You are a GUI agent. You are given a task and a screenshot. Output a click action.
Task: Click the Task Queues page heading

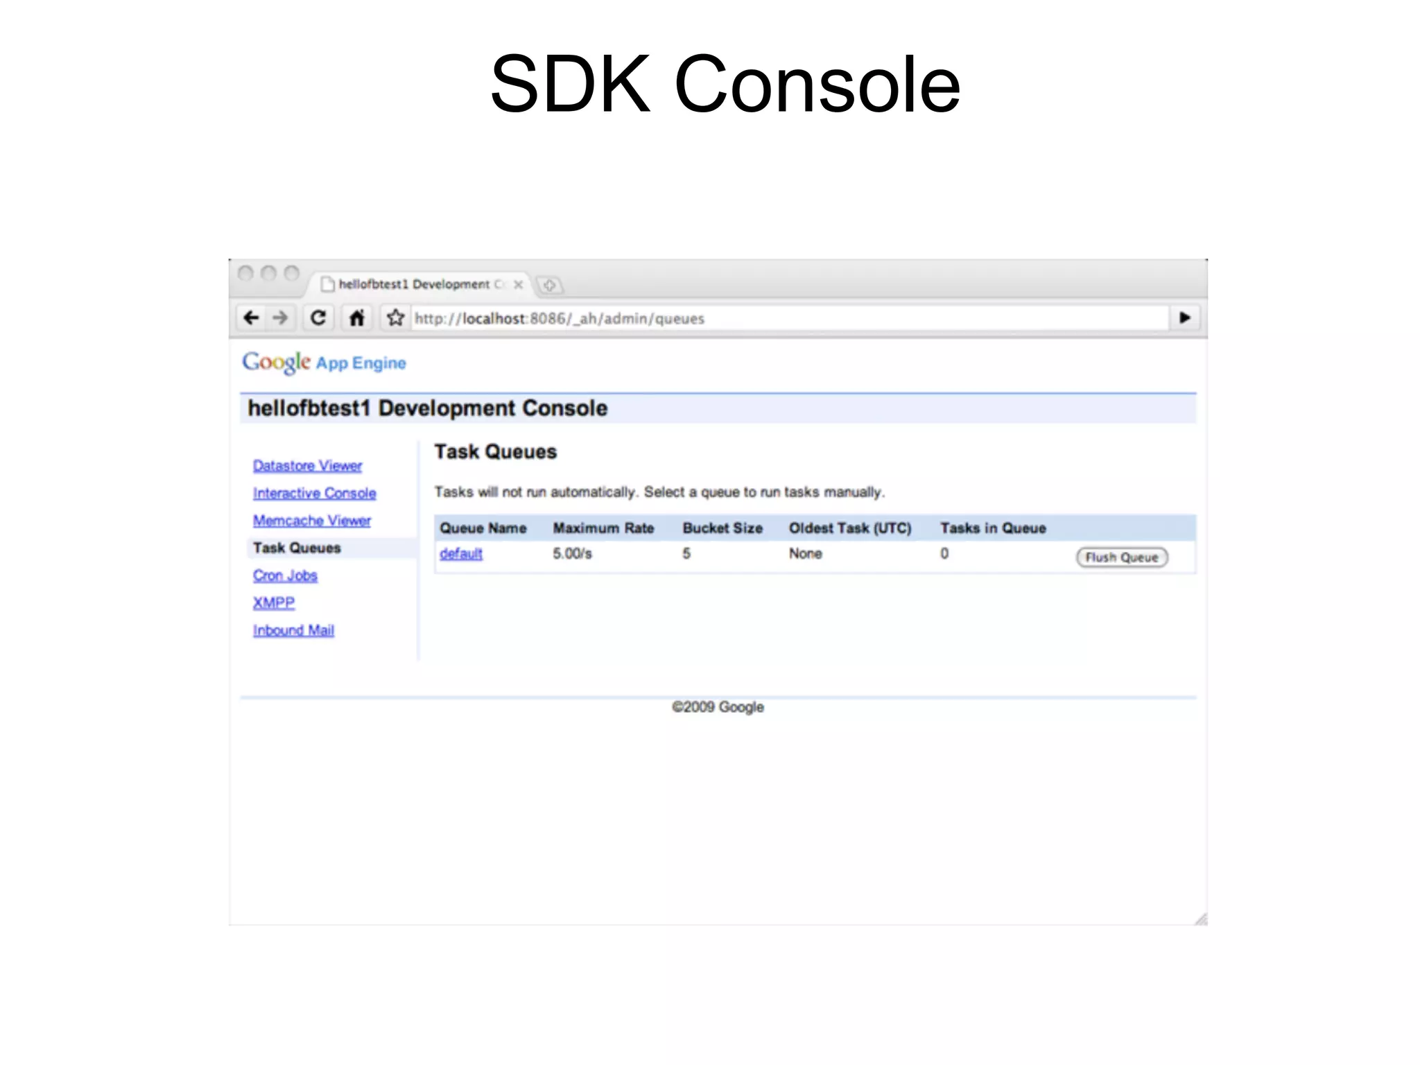495,452
